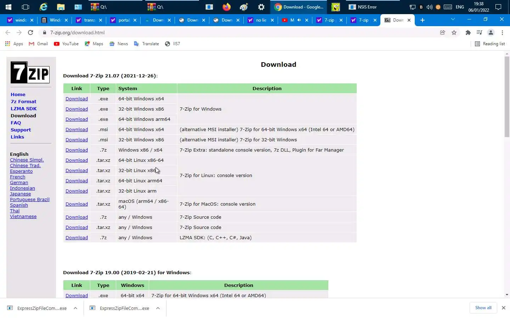
Task: Open a new browser tab
Action: (423, 20)
